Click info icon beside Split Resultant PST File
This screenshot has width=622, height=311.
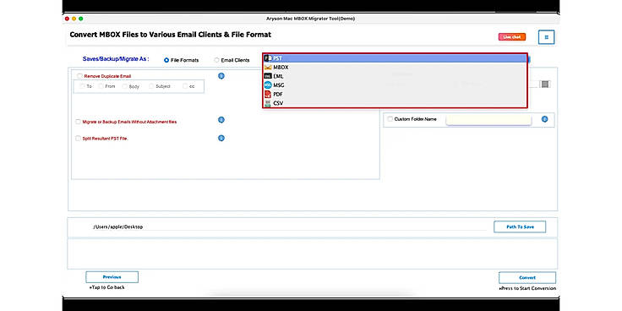click(x=221, y=138)
